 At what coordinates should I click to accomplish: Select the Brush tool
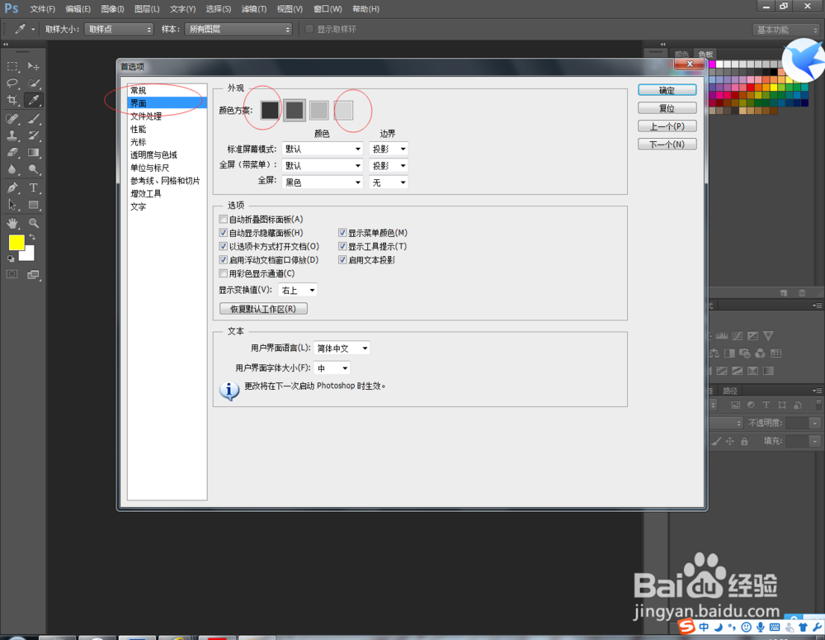[33, 119]
